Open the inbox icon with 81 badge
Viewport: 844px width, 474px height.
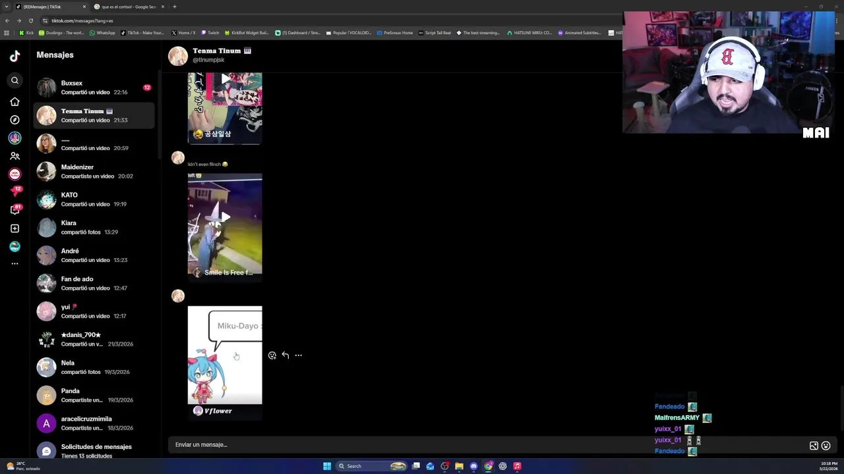pos(15,210)
